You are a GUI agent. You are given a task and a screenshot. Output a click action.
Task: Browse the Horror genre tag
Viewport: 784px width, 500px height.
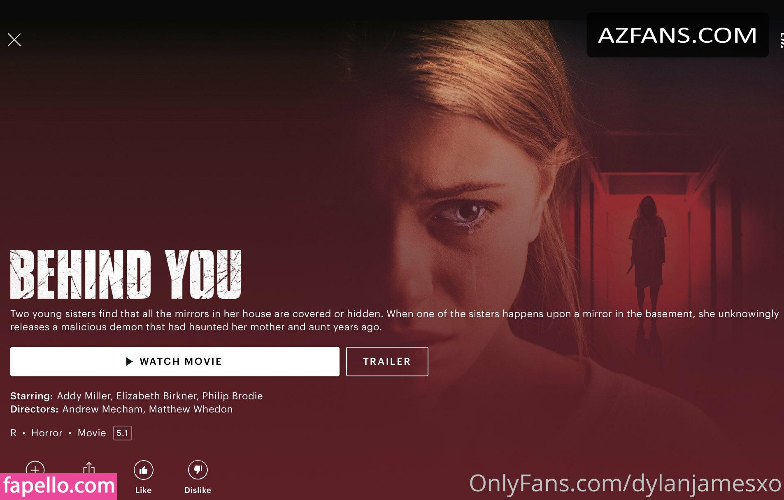[x=47, y=433]
